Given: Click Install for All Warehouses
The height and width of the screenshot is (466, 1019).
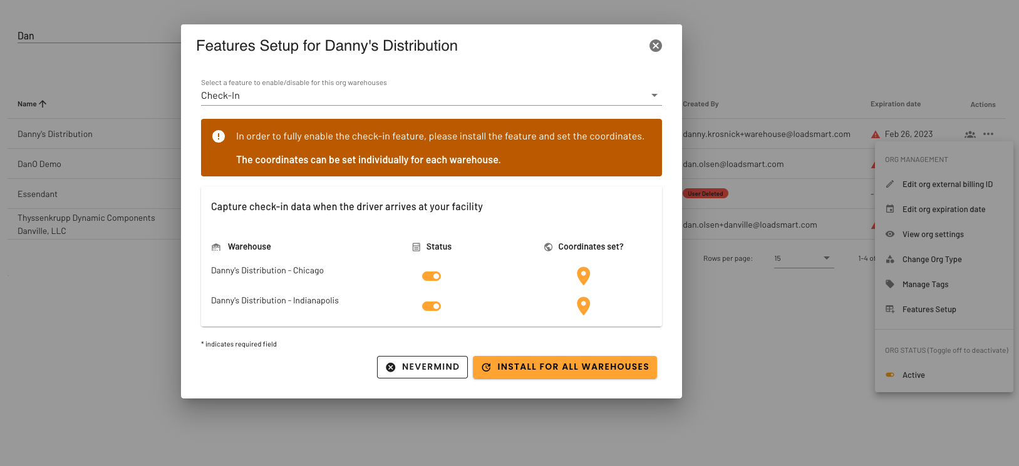Looking at the screenshot, I should 565,367.
